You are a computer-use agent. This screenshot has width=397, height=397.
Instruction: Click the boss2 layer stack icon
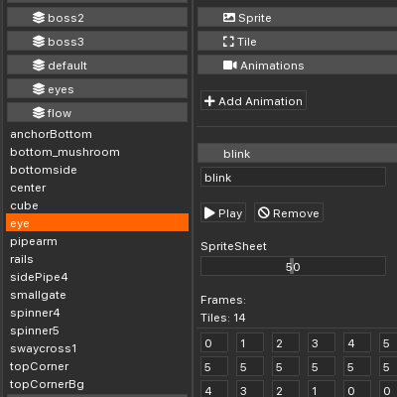[x=39, y=18]
